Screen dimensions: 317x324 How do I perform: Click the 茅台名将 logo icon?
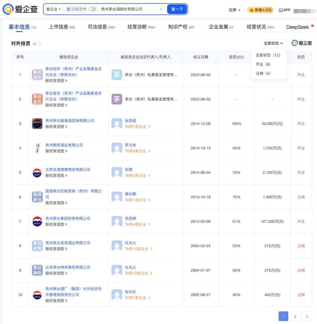(37, 246)
